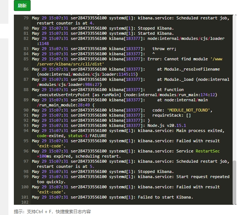Click the hint text about Ctrl + F search
This screenshot has width=241, height=215.
click(52, 211)
